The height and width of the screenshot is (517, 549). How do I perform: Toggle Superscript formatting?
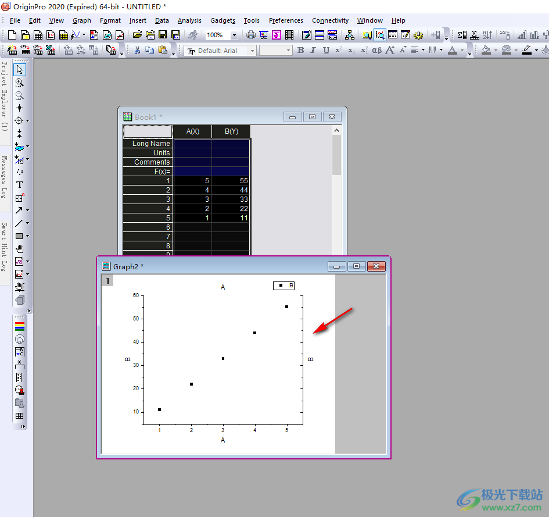point(339,50)
